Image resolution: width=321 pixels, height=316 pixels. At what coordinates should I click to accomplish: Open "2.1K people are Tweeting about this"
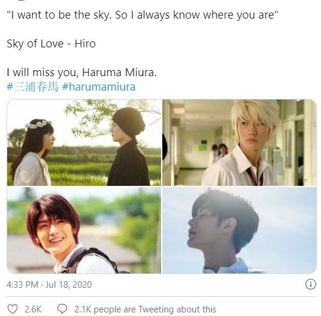(145, 309)
